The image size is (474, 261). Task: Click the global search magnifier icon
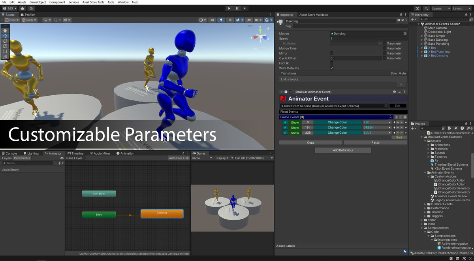(x=427, y=8)
